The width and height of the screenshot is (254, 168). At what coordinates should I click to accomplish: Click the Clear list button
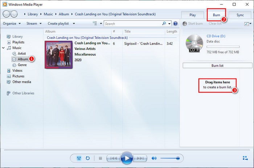coord(215,24)
